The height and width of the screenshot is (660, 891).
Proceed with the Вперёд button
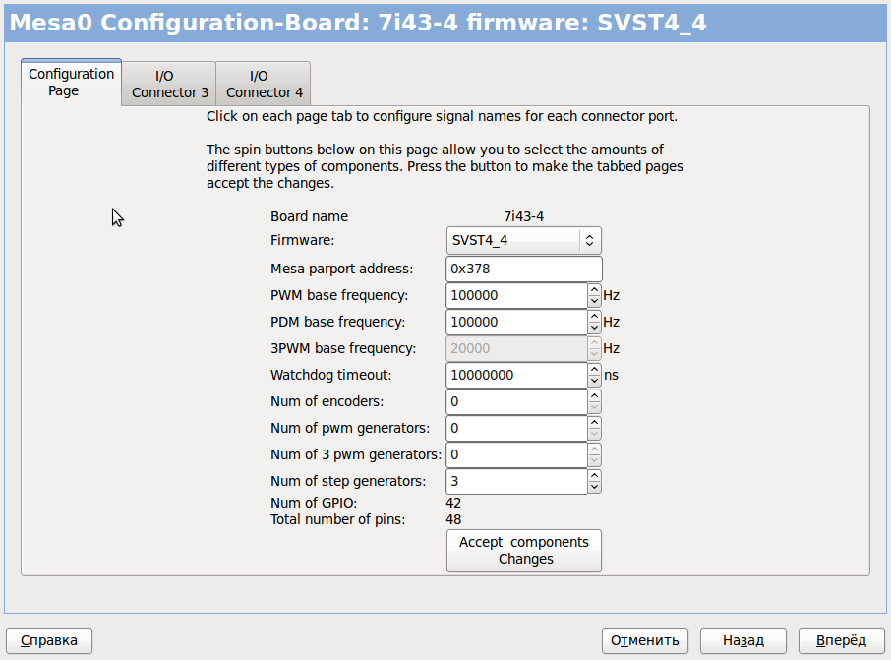[x=841, y=640]
